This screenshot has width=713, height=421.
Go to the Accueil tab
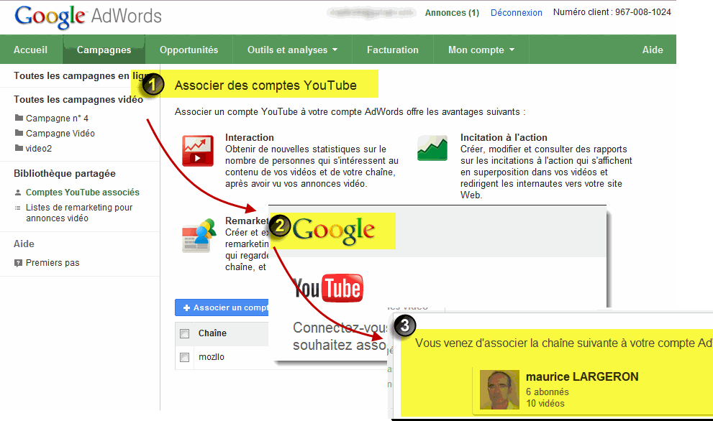30,50
